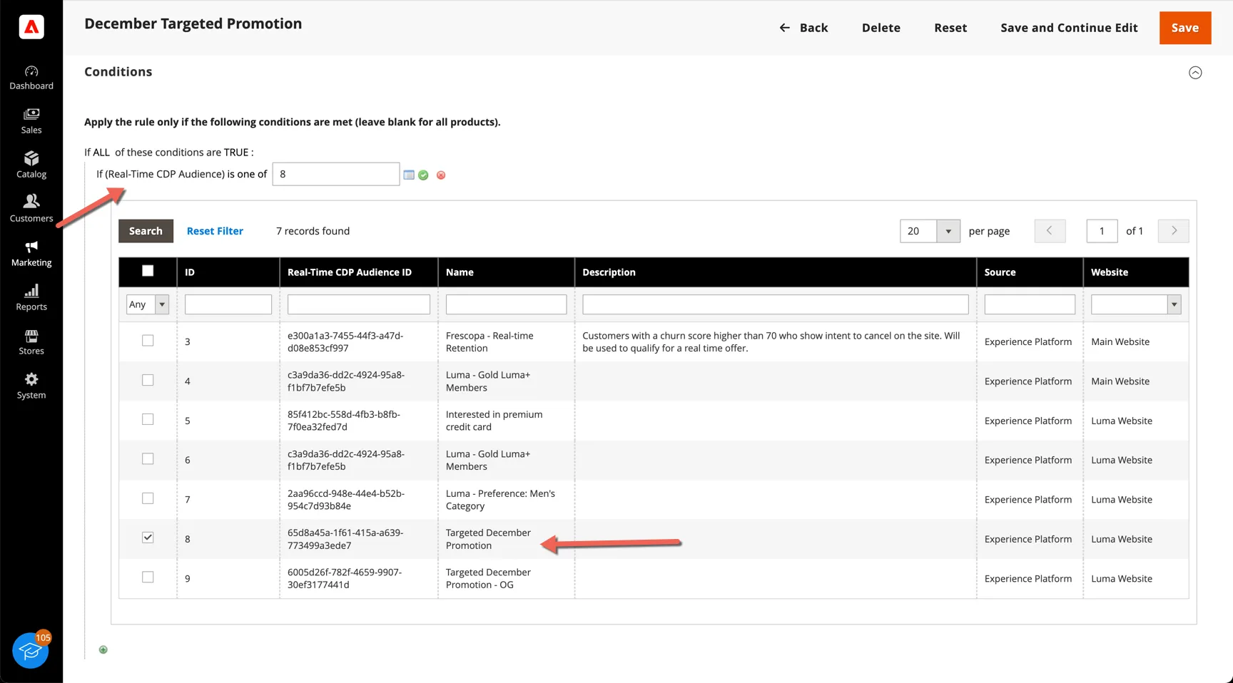Viewport: 1233px width, 683px height.
Task: Click the Reset button
Action: (x=950, y=28)
